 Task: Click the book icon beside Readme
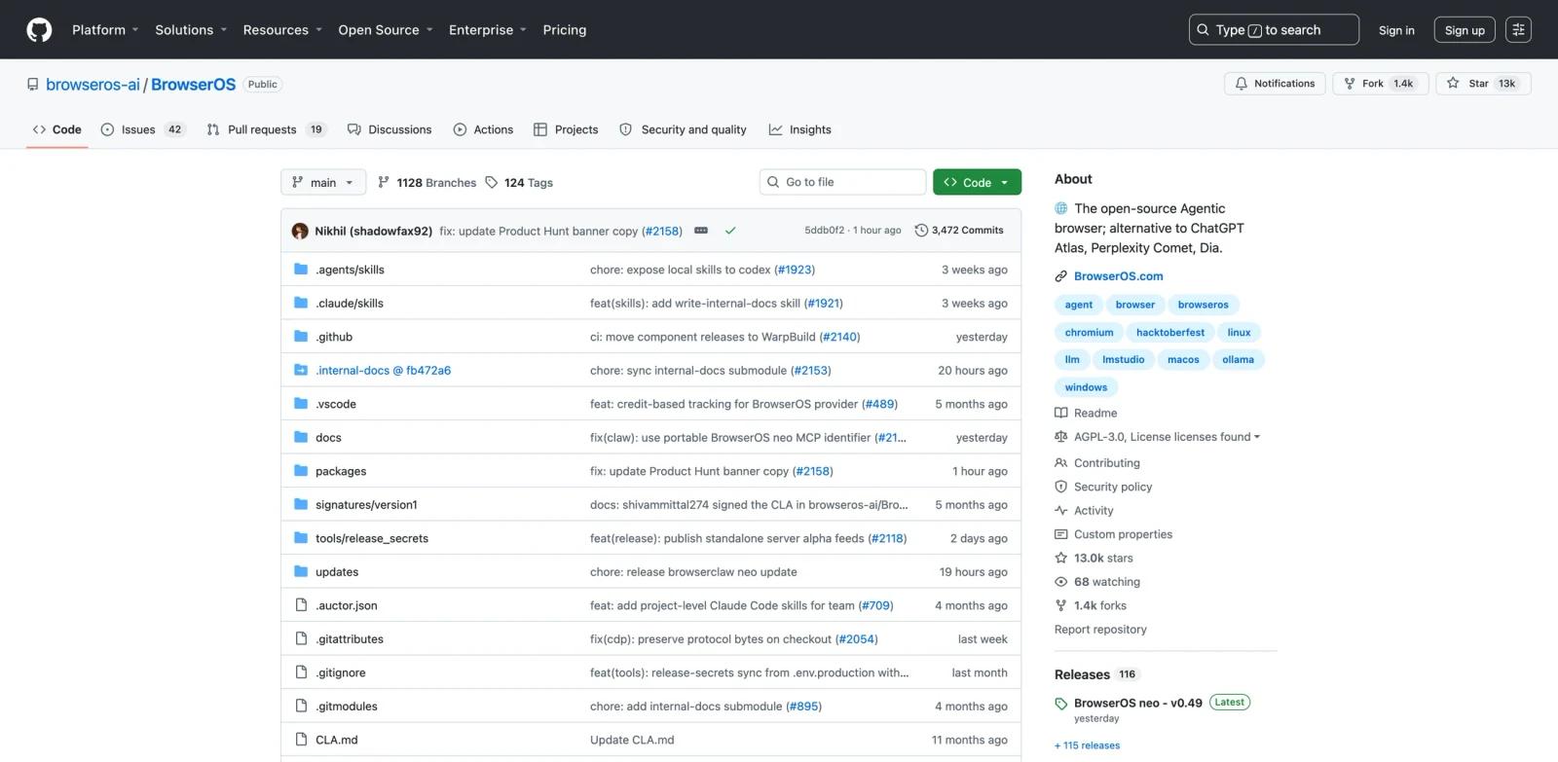[1061, 413]
